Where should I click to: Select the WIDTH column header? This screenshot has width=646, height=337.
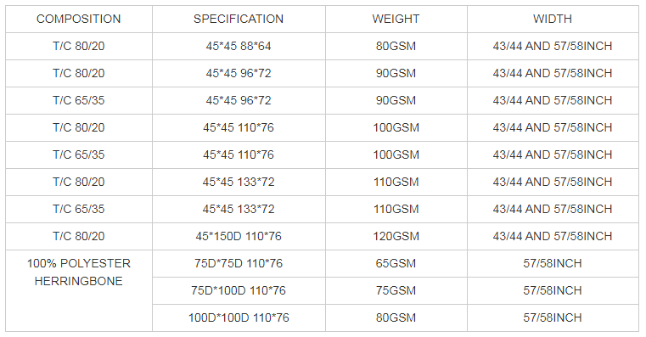(553, 19)
